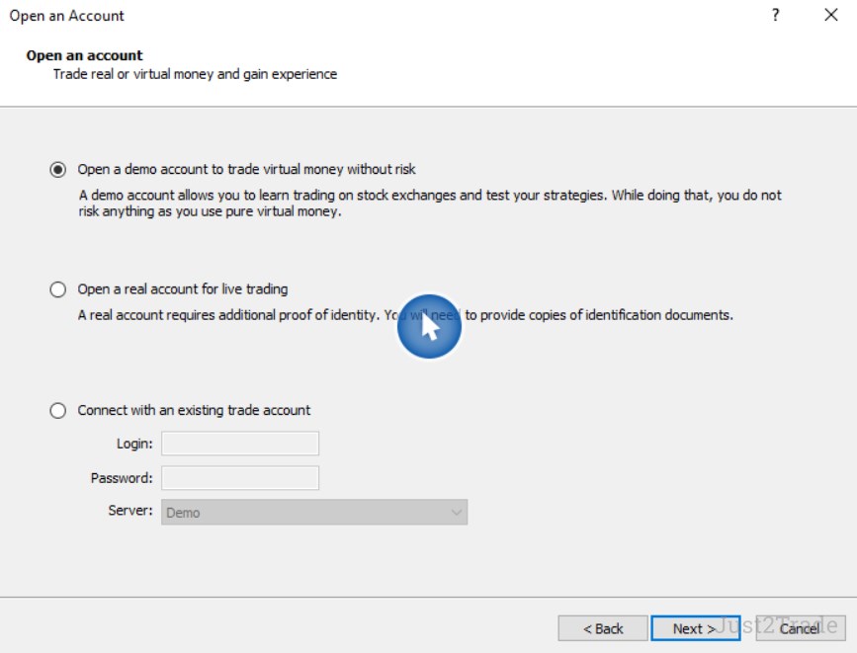Click the 'Connect with an existing trade account' label

pyautogui.click(x=194, y=410)
